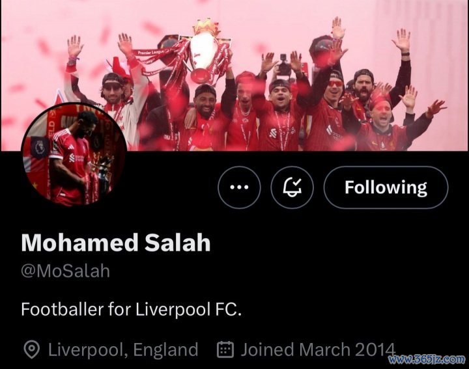Click the Following button
This screenshot has width=469, height=369.
point(386,187)
